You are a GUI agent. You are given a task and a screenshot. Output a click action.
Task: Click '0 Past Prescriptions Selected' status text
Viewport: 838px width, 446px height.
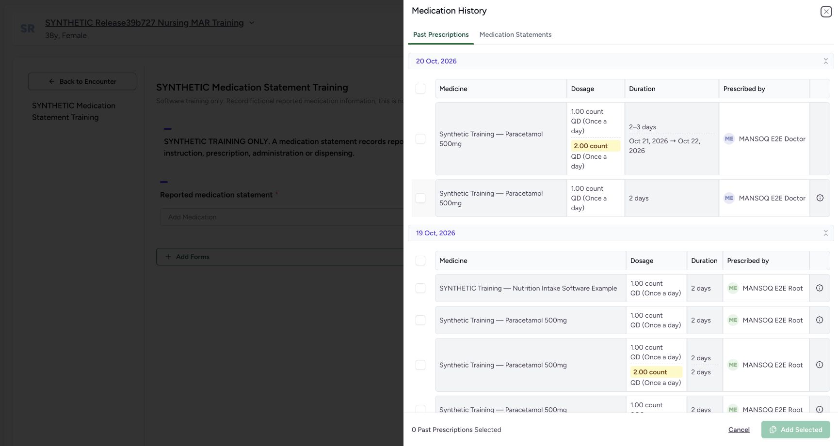coord(456,430)
